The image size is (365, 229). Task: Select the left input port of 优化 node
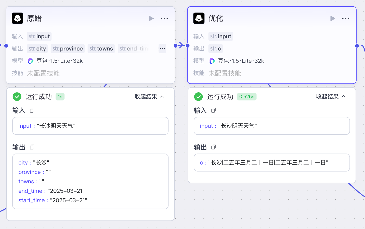pyautogui.click(x=188, y=46)
